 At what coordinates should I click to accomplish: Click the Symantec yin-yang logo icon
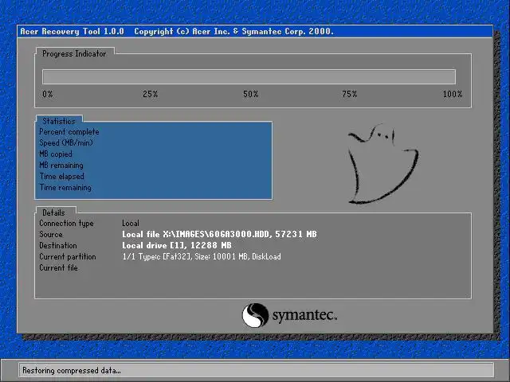(255, 315)
